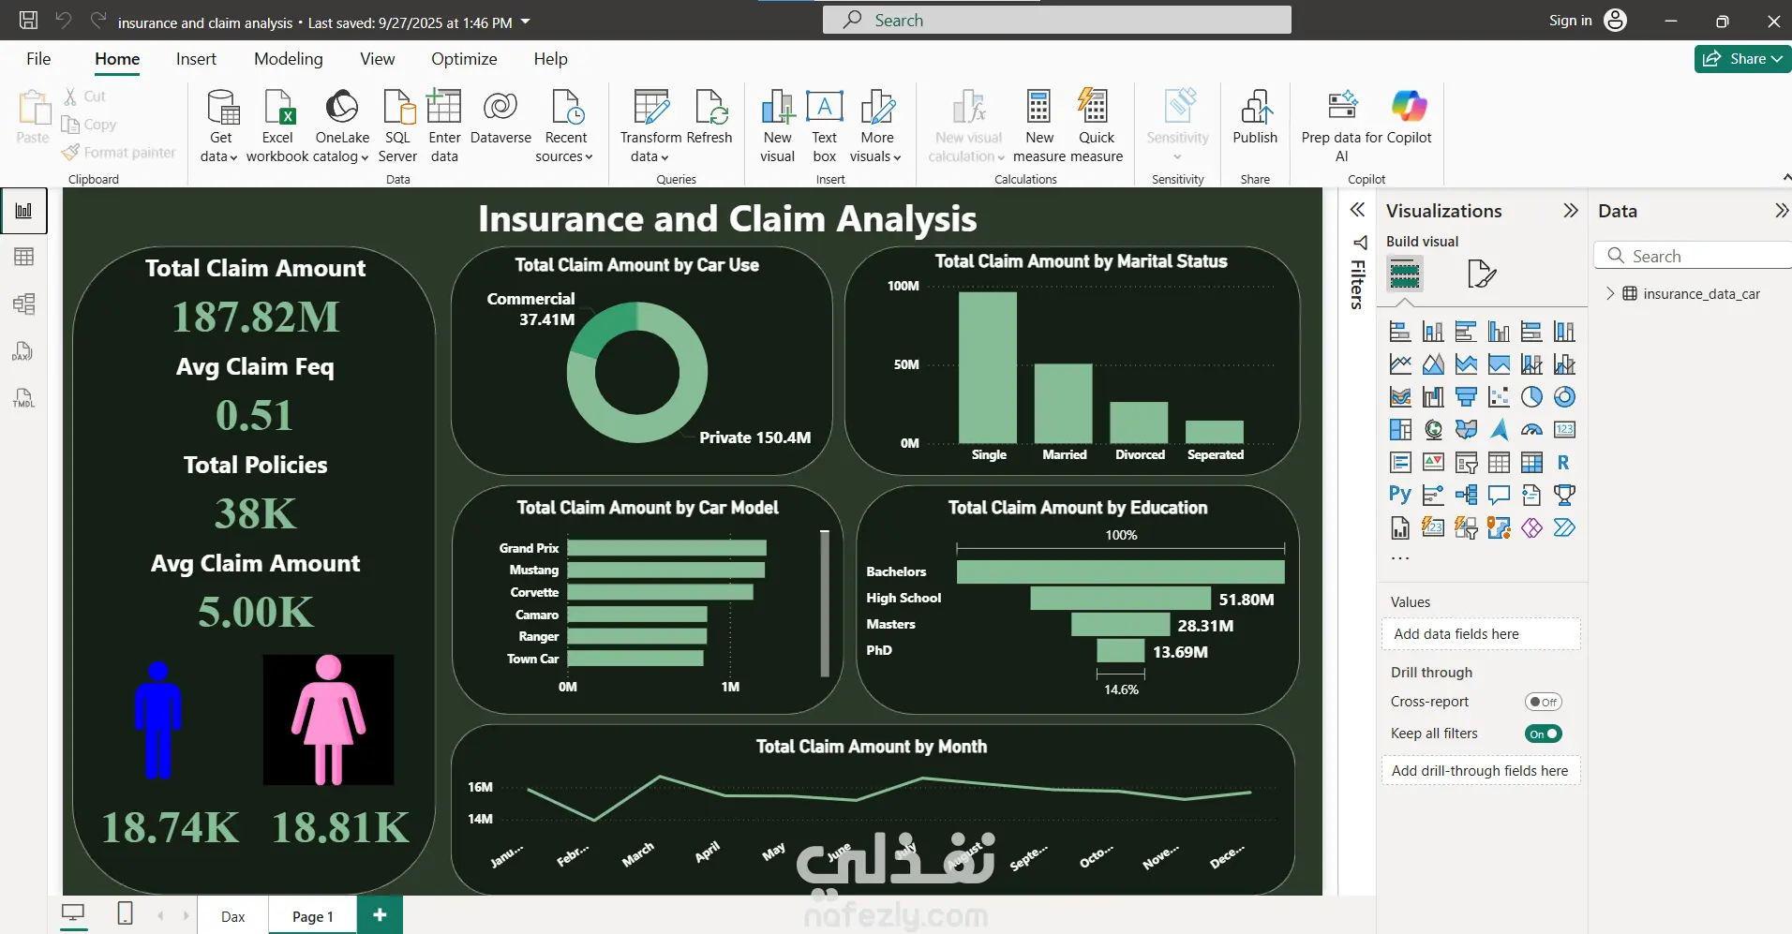Open the Transform data dropdown
1792x934 pixels.
click(650, 126)
